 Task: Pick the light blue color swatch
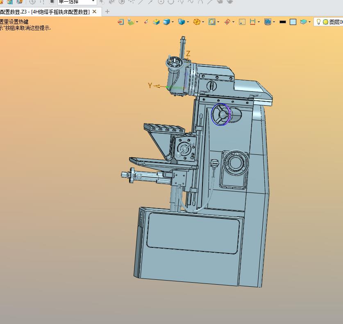pyautogui.click(x=293, y=22)
